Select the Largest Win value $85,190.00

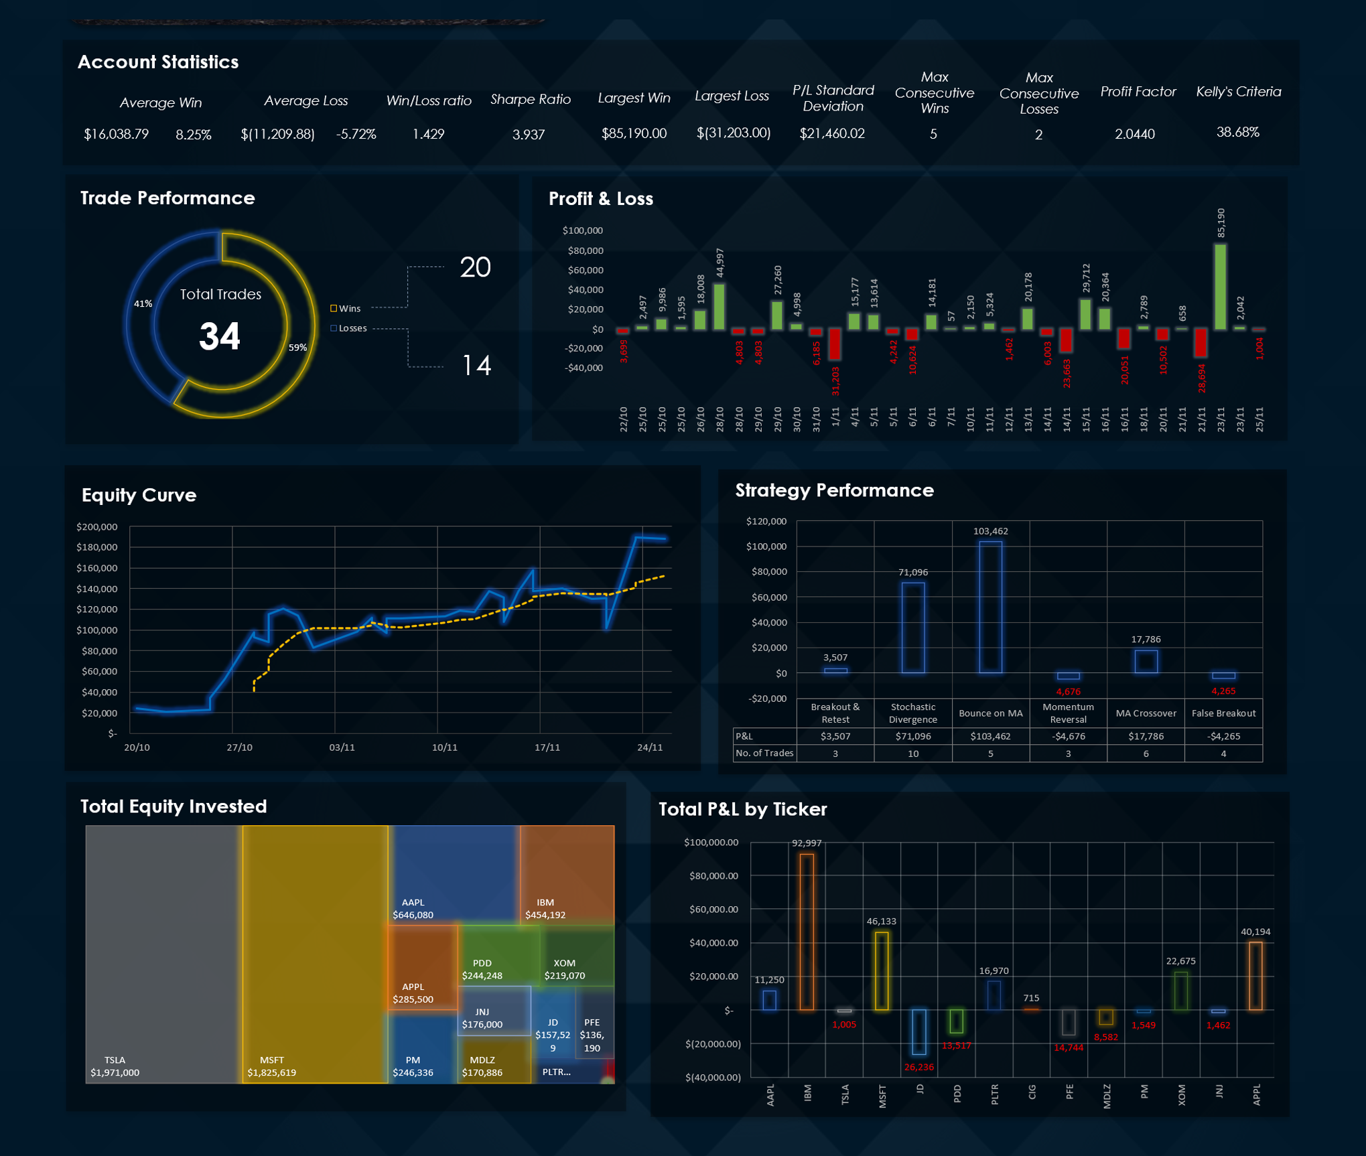[x=634, y=133]
